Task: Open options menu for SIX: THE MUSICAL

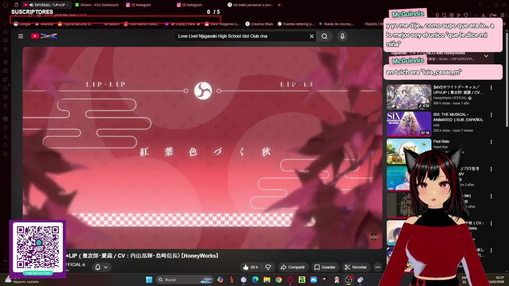Action: [x=491, y=115]
